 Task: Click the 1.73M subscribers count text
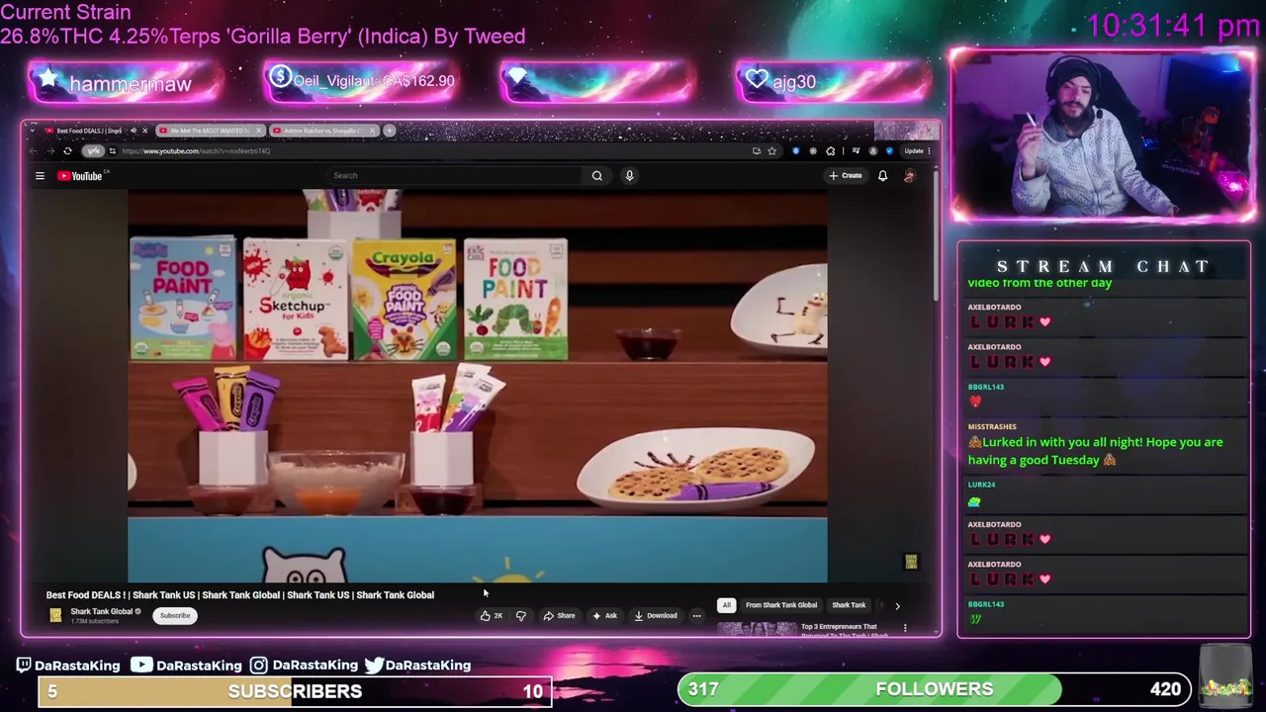point(94,621)
